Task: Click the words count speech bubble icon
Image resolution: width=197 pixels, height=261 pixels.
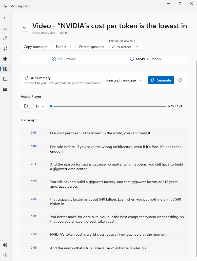Action: pyautogui.click(x=54, y=59)
